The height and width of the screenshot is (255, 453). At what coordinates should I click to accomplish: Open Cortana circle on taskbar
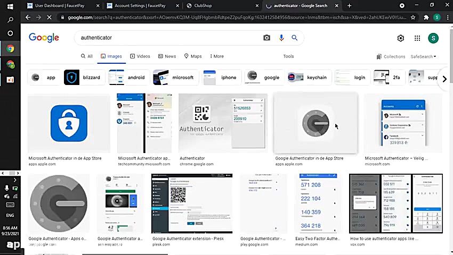point(10,33)
